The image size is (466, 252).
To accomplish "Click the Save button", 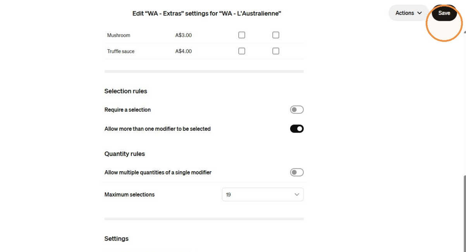I will 444,13.
